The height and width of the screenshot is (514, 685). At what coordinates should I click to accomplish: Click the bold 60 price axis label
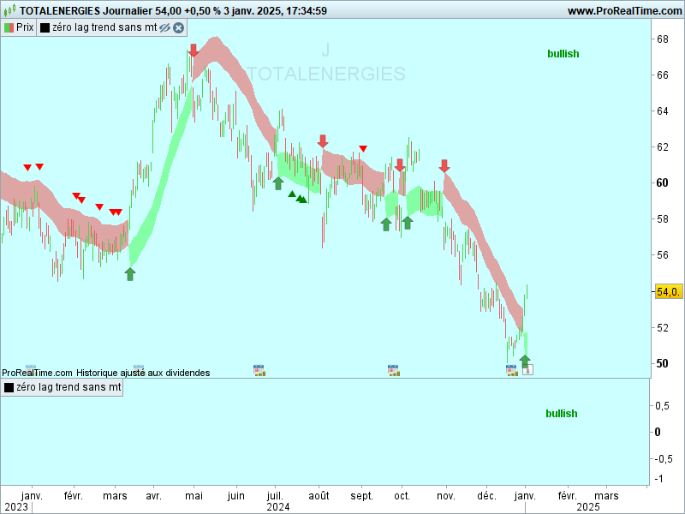pos(663,183)
